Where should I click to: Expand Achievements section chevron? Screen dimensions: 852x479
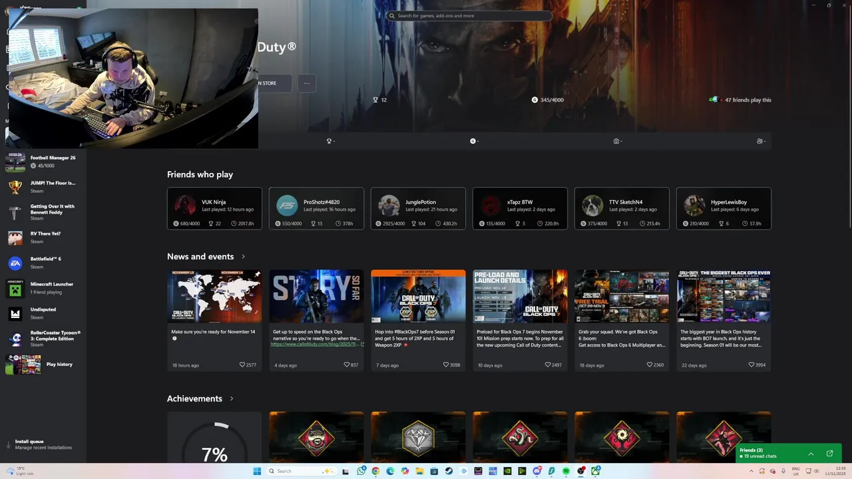coord(232,399)
